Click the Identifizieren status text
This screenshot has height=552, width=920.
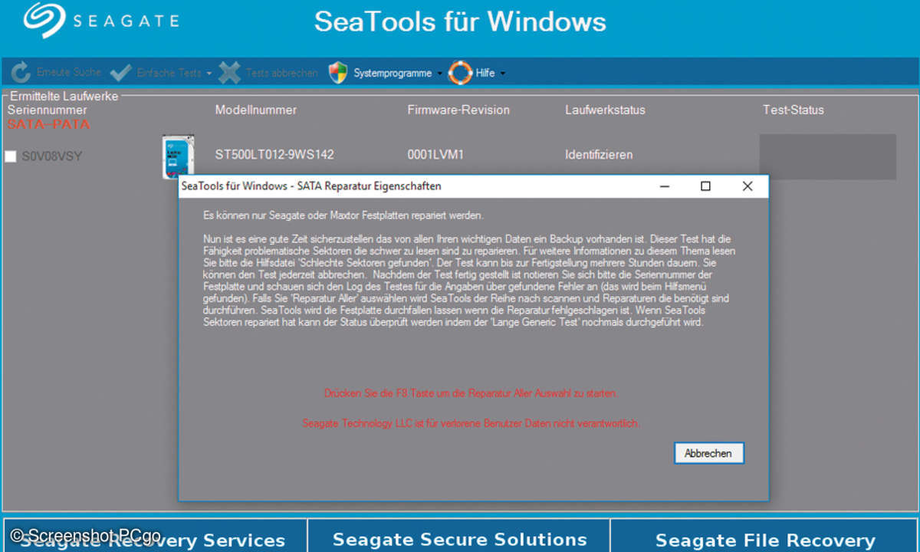pos(599,155)
